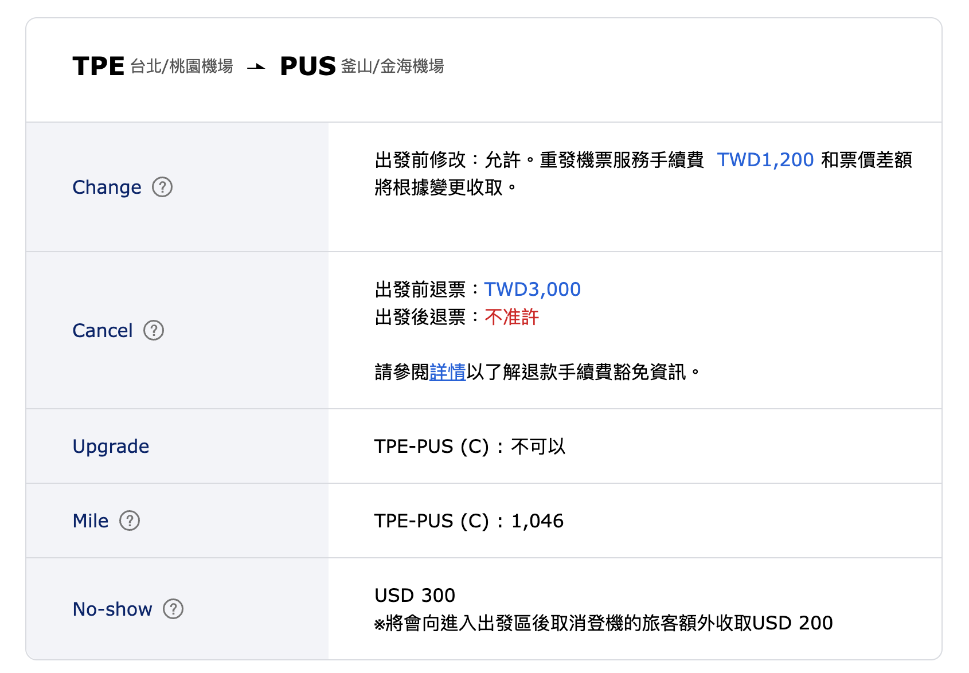
Task: Click the 台北/桃園機場 airport name
Action: pyautogui.click(x=182, y=66)
